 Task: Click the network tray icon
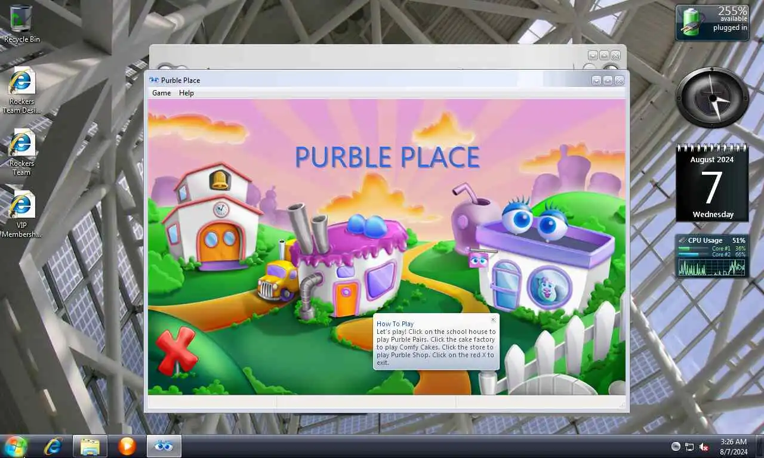coord(689,447)
